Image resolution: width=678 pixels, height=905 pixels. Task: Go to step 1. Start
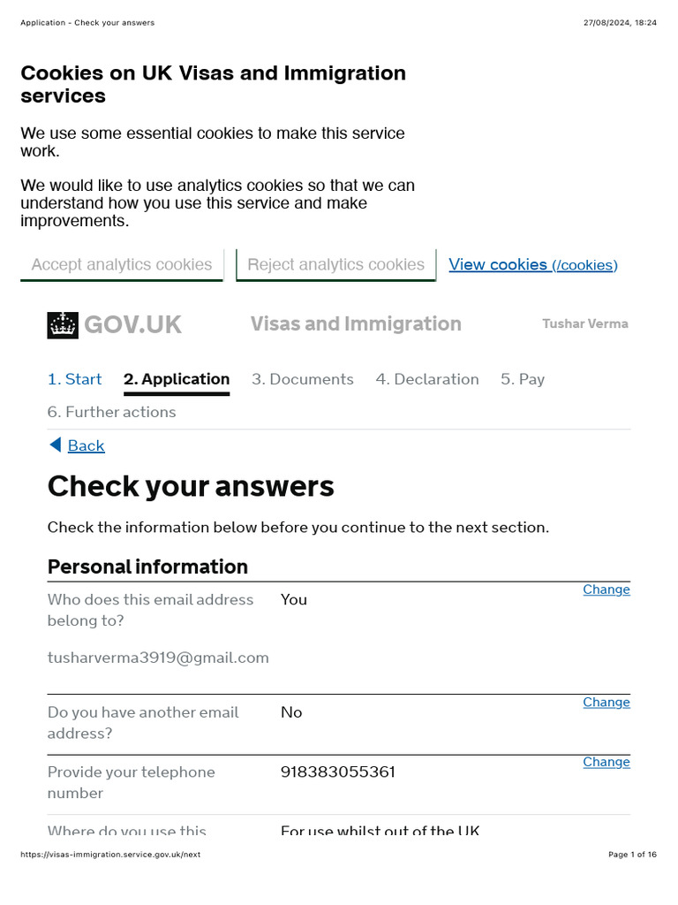[74, 379]
